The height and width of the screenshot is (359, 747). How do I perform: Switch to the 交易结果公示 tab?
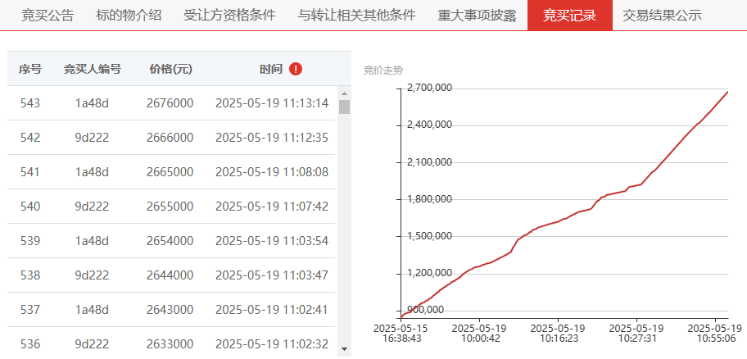coord(662,16)
